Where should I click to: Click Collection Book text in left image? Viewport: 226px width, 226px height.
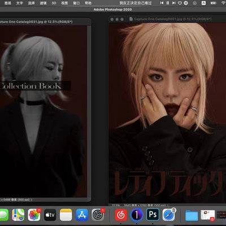click(31, 86)
